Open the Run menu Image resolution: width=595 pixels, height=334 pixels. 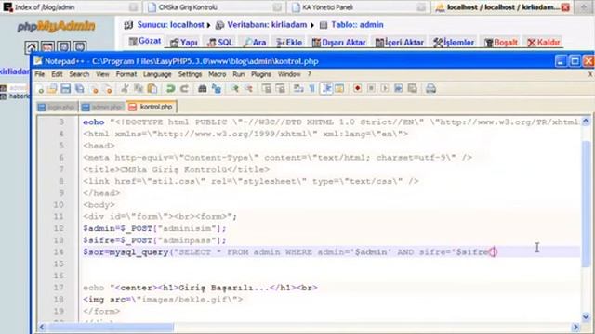click(x=238, y=74)
